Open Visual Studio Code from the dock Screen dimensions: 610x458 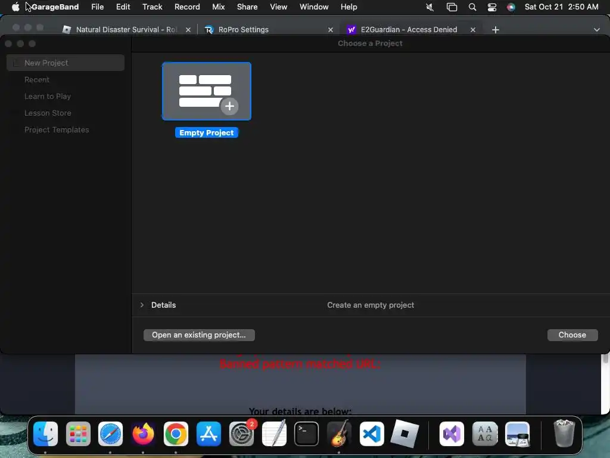372,434
